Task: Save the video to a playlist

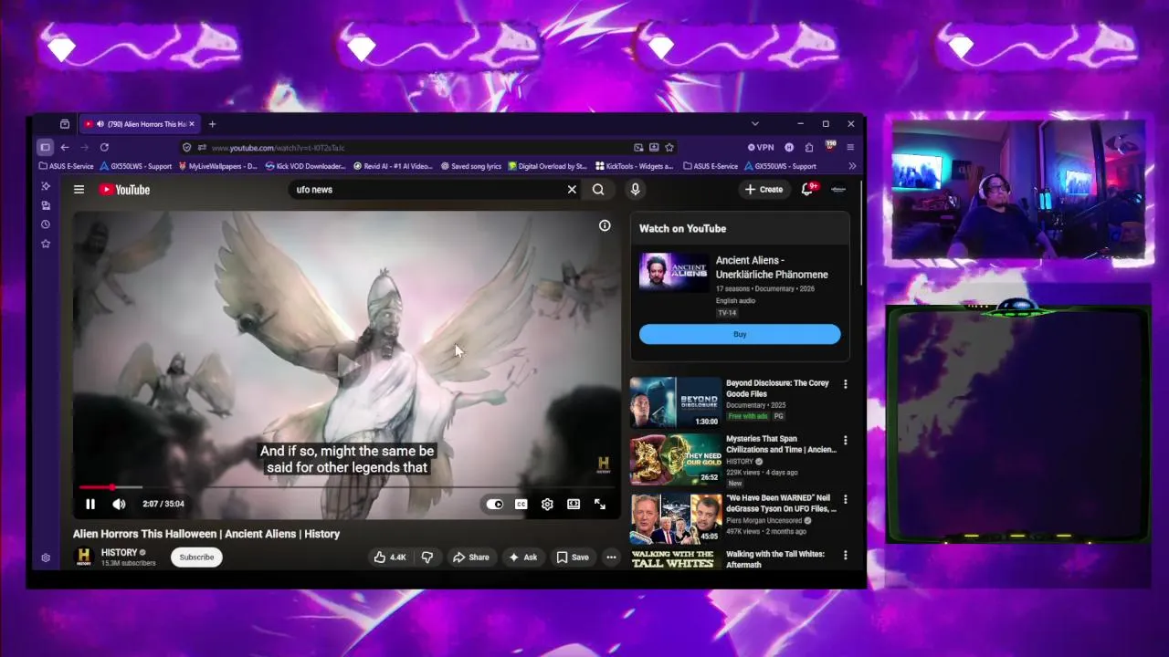Action: click(573, 557)
